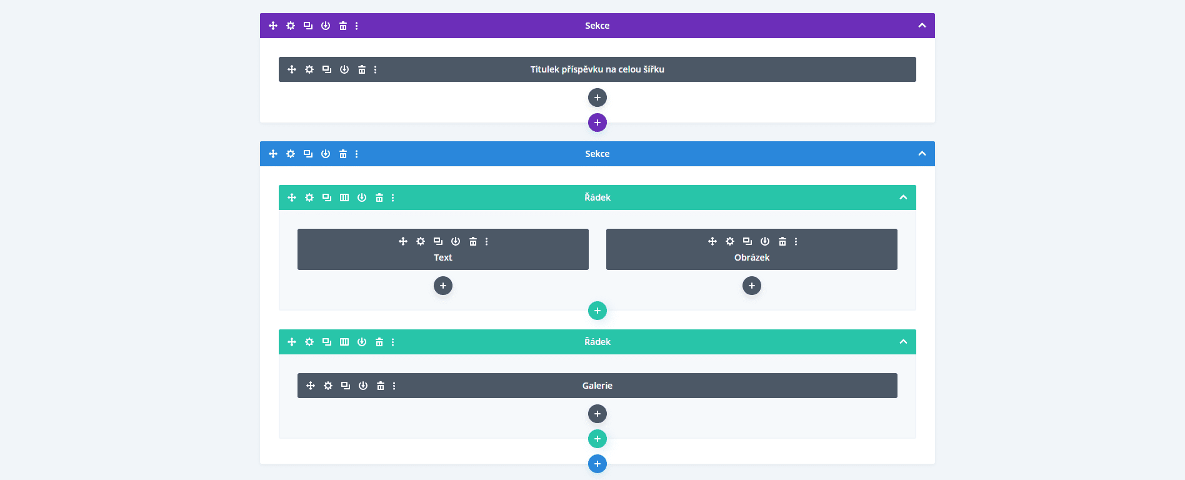
Task: Open settings of second Řádek row
Action: coord(309,342)
